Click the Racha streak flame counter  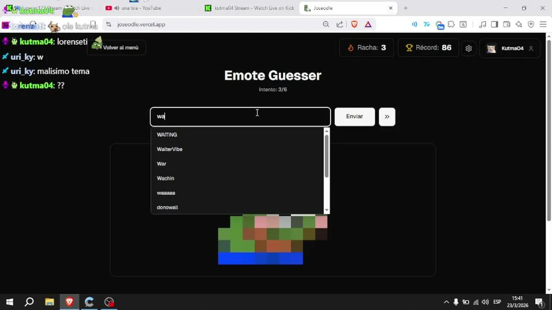click(x=366, y=48)
